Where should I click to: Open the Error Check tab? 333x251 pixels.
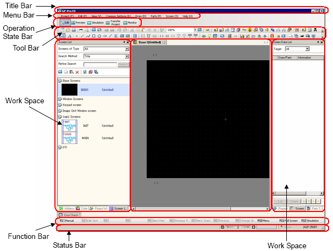tap(71, 215)
